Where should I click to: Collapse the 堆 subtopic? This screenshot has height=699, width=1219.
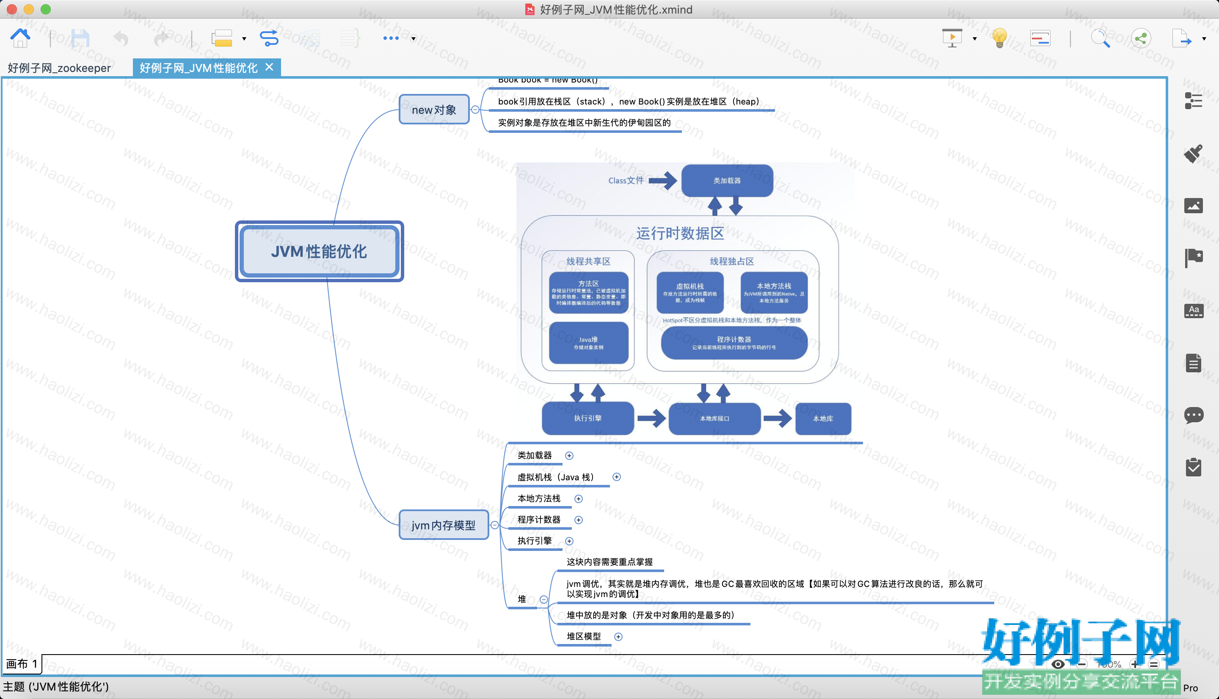pos(544,599)
